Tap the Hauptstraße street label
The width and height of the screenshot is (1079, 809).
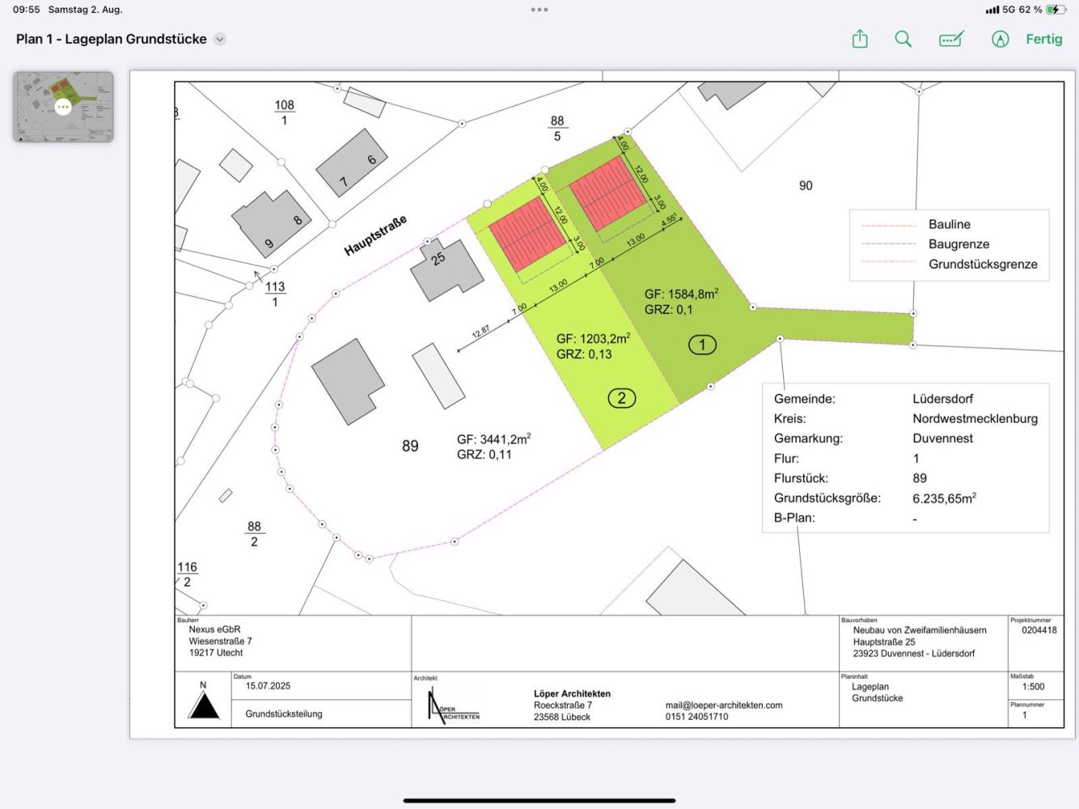coord(374,235)
